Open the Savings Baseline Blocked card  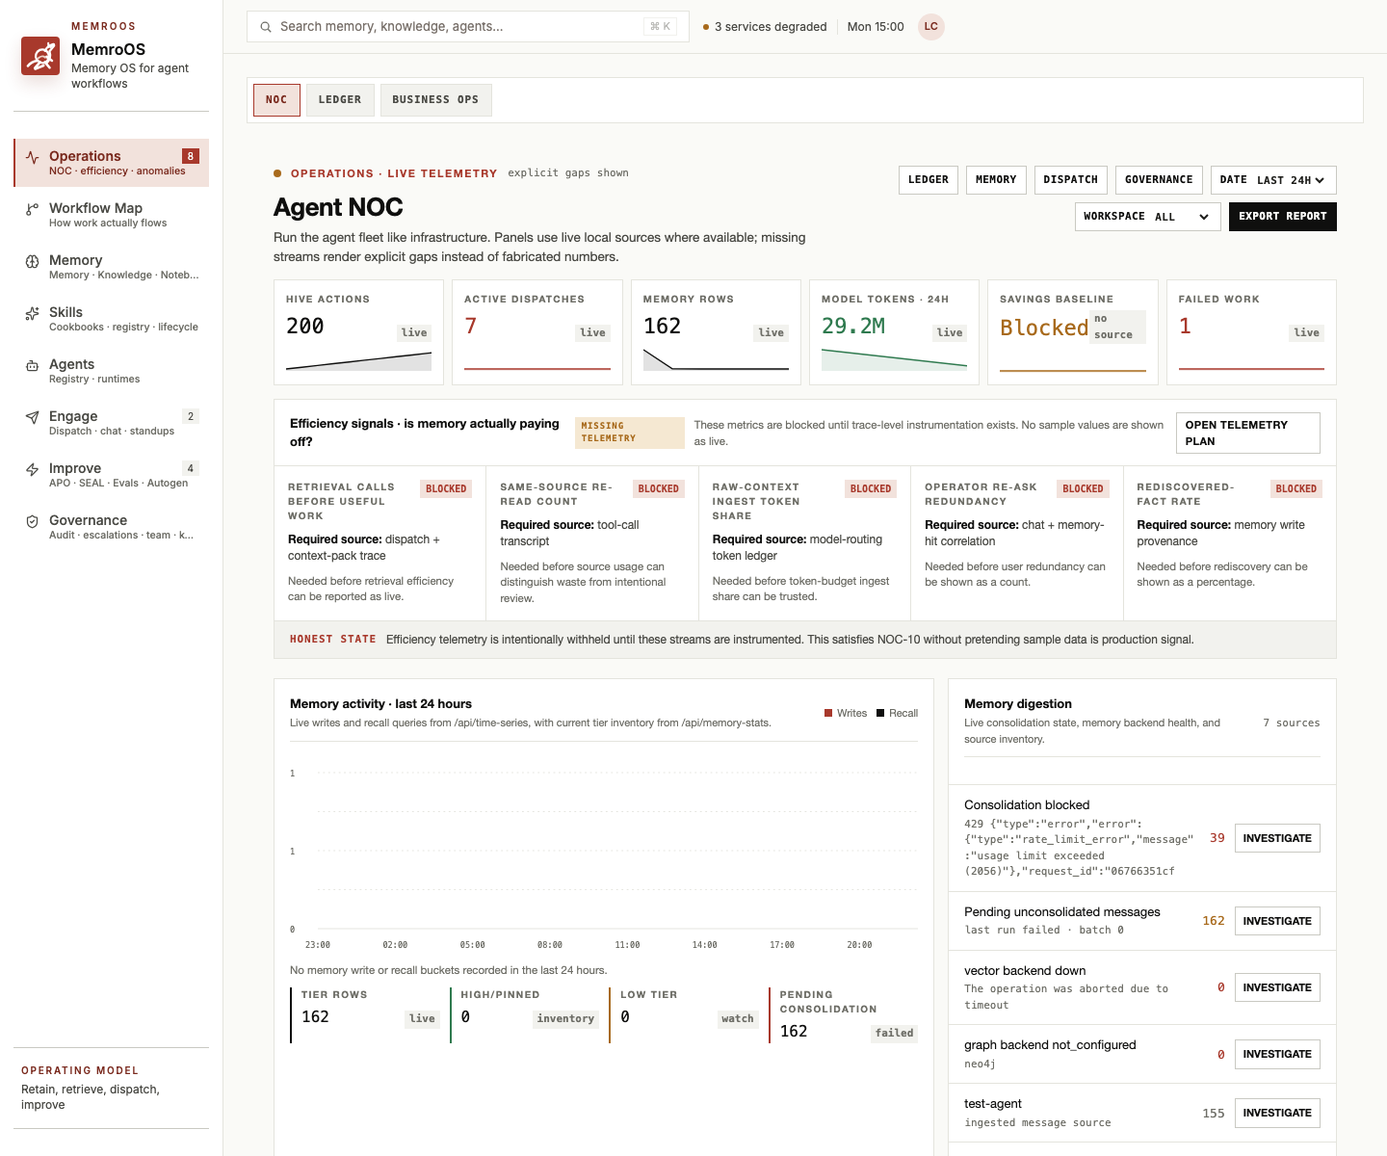pos(1073,332)
